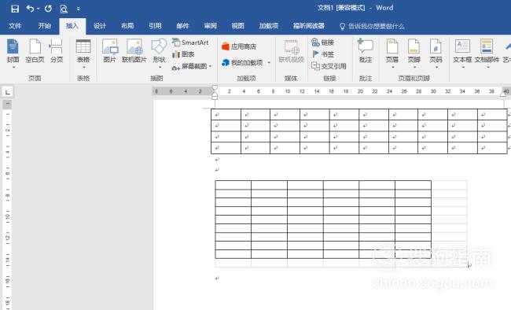Image resolution: width=511 pixels, height=310 pixels.
Task: Expand the 表格 dropdown arrow
Action: click(x=84, y=68)
